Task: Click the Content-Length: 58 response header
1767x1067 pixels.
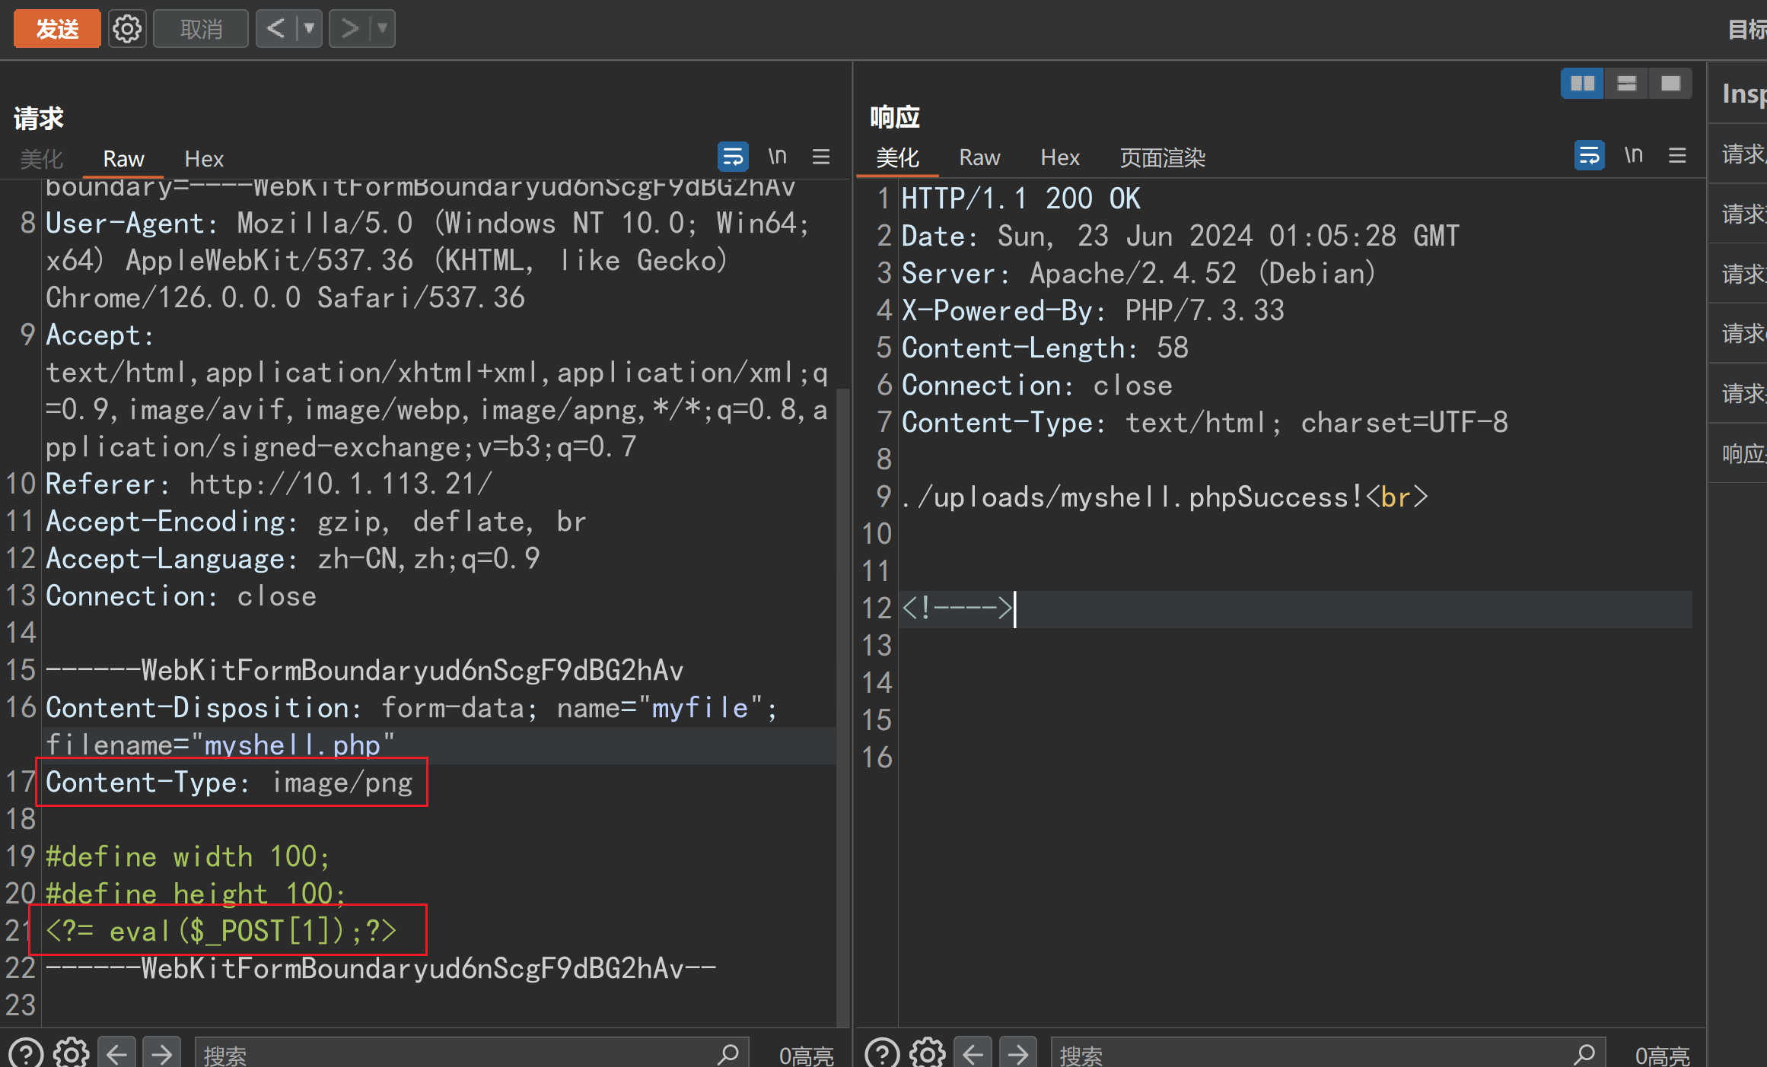Action: point(1045,348)
